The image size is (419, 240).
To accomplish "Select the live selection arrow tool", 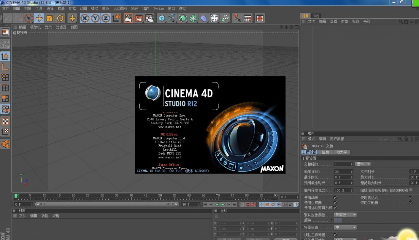I will 28,18.
